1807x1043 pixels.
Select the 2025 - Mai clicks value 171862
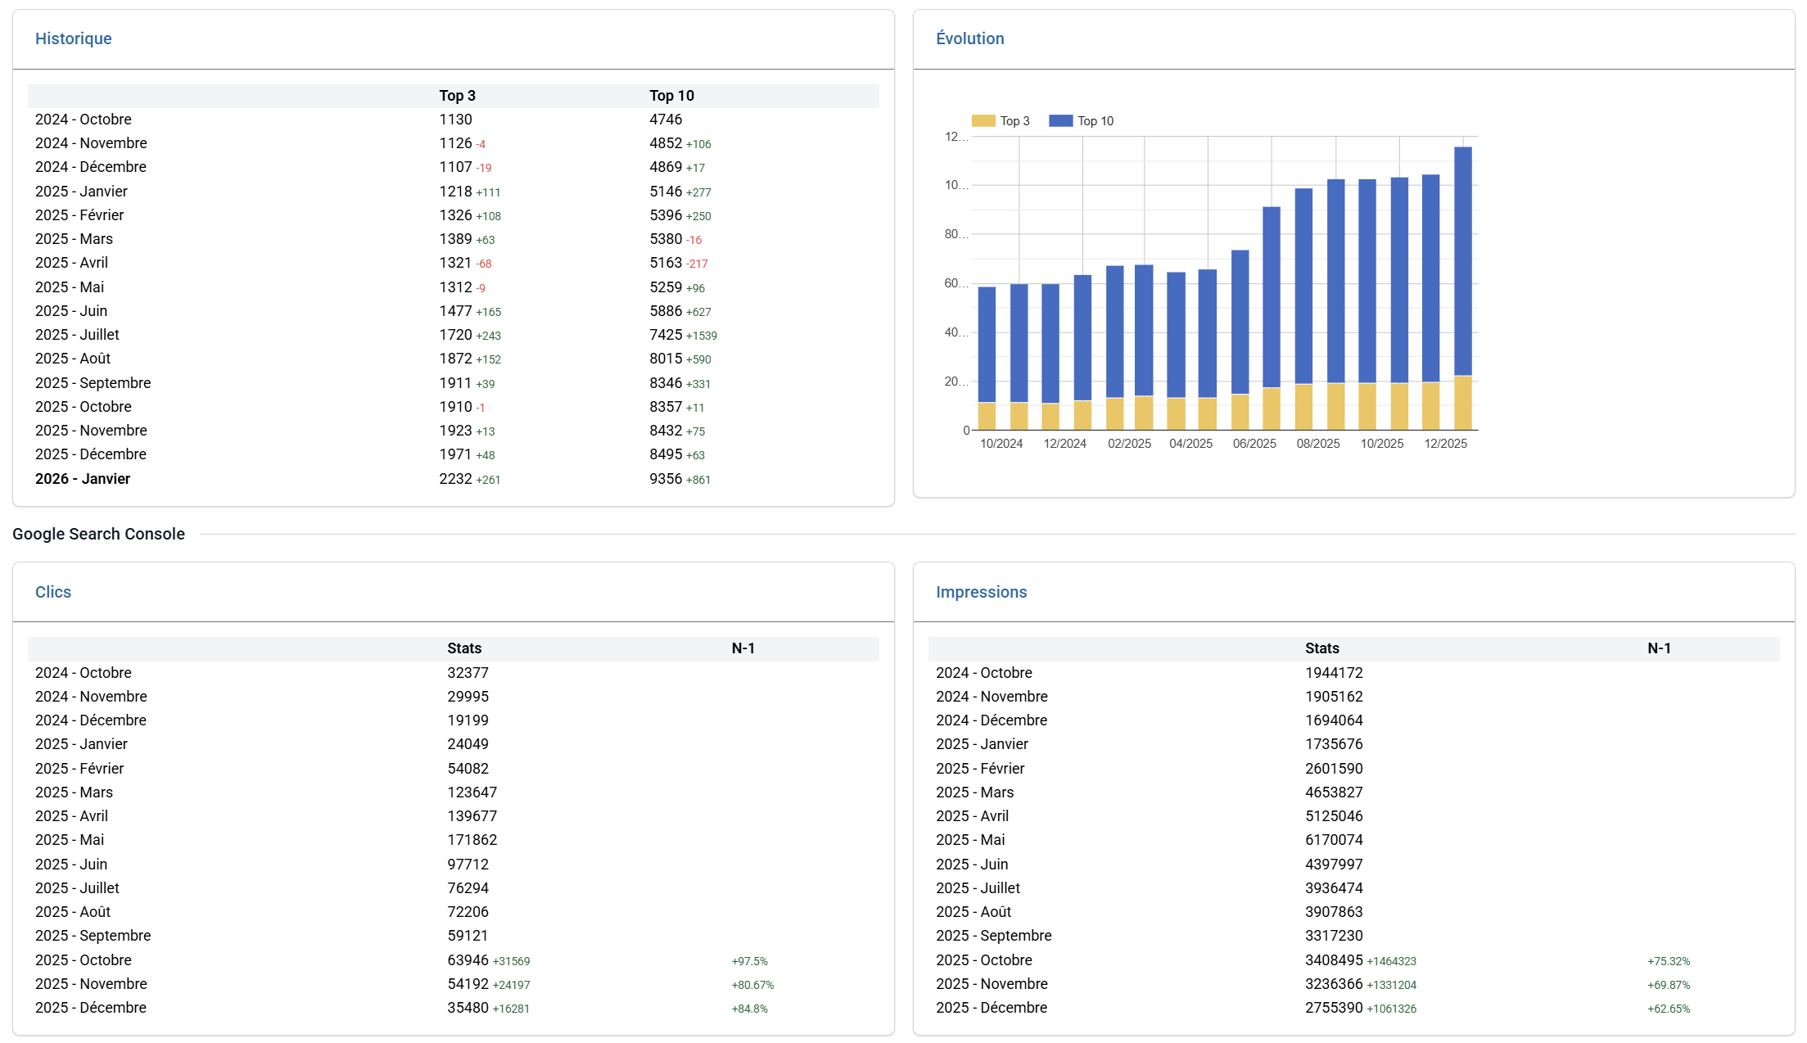pyautogui.click(x=472, y=840)
